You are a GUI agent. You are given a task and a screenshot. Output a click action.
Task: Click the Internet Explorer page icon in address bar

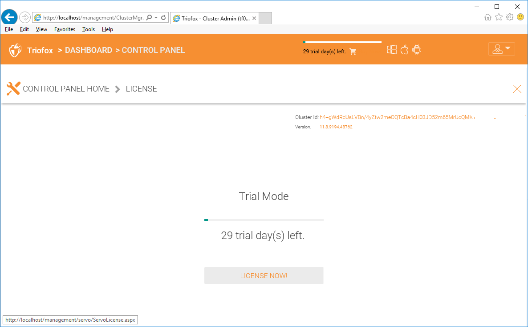tap(37, 18)
